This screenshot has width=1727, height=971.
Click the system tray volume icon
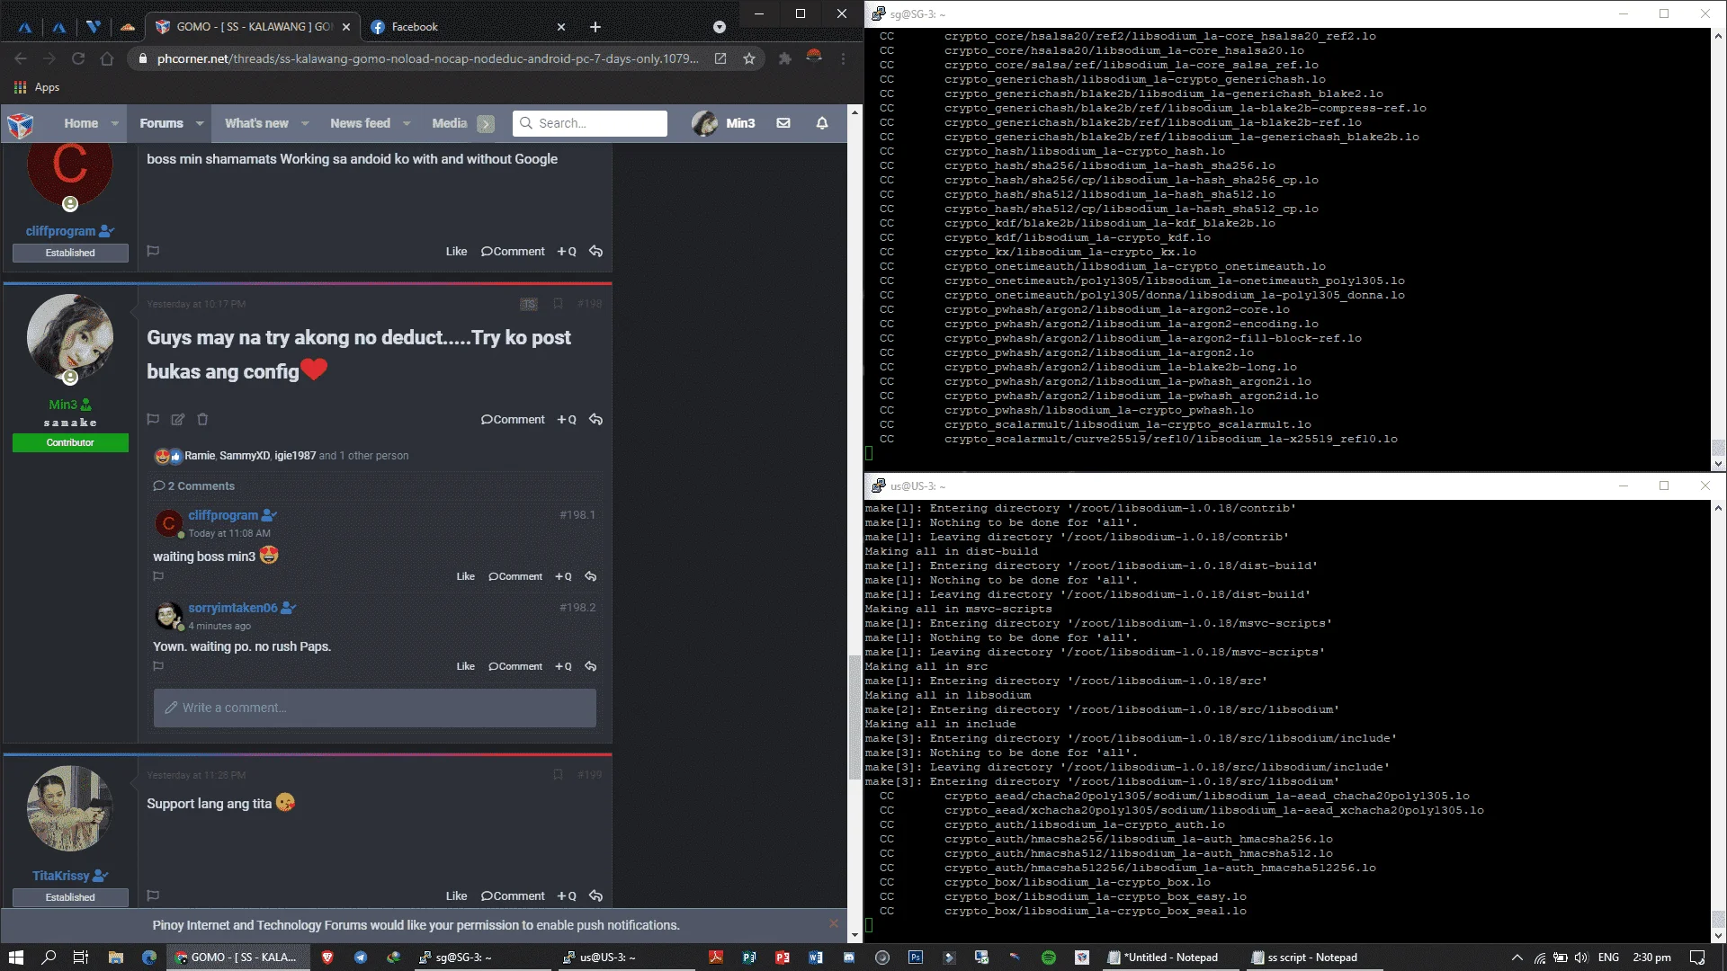[1582, 958]
